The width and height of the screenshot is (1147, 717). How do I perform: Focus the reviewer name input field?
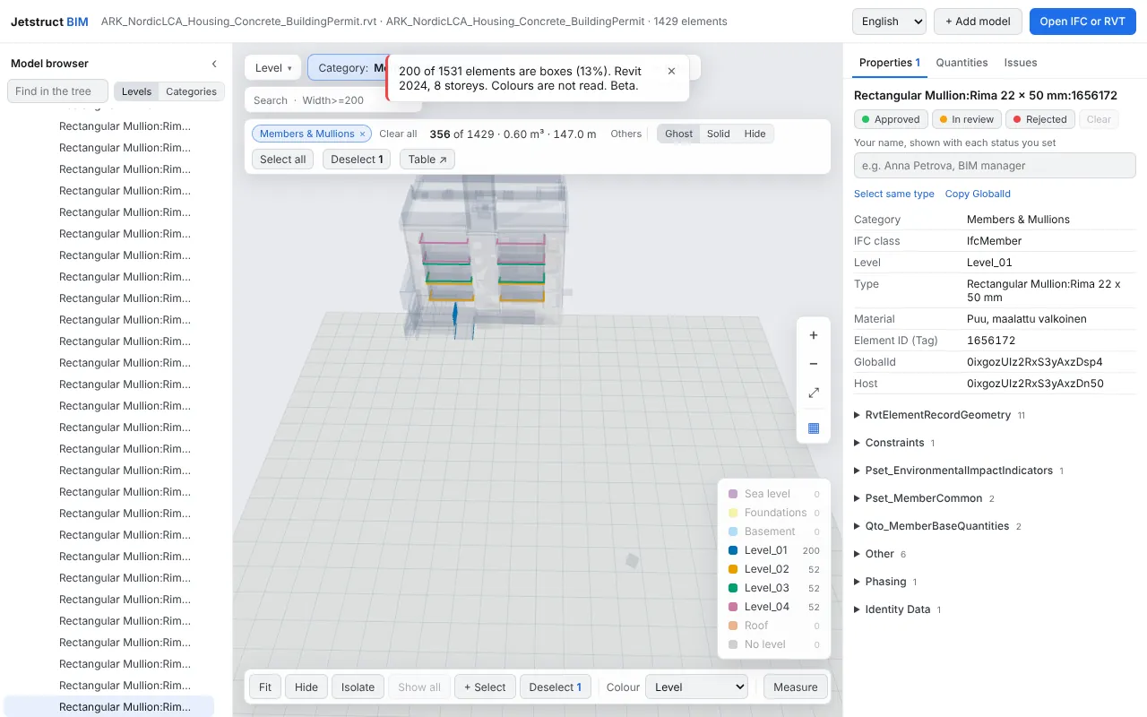pyautogui.click(x=995, y=166)
